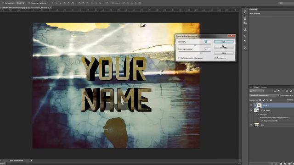Click the align left edges icon

coord(64,3)
